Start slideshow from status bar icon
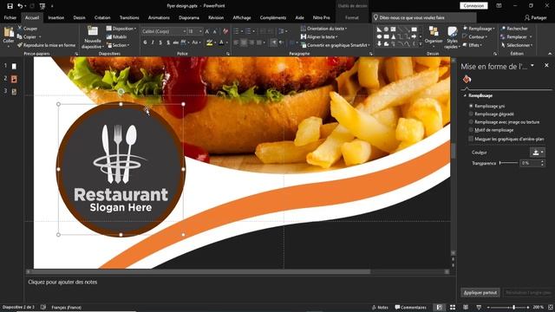The image size is (555, 312). coord(479,308)
